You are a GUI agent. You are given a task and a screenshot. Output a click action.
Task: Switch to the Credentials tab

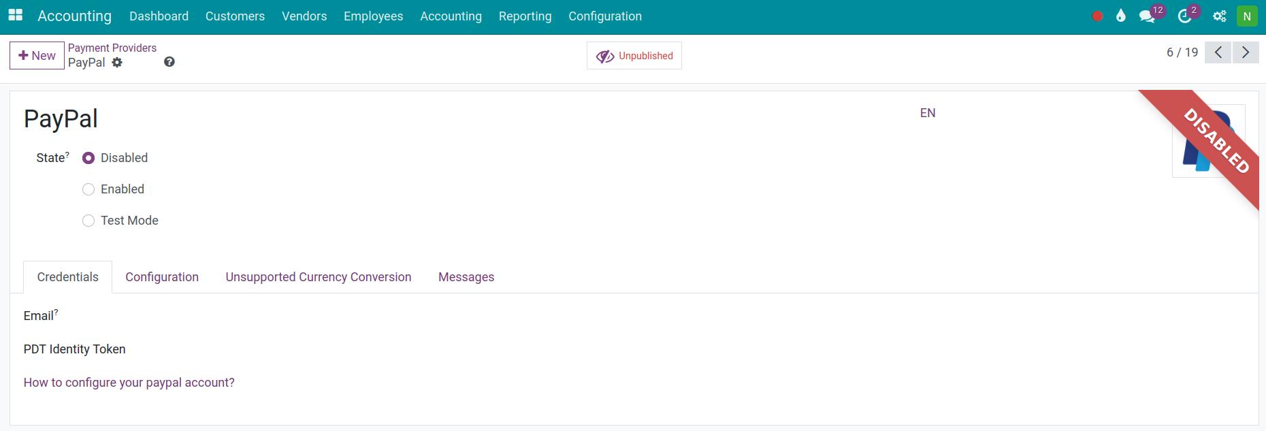point(67,277)
